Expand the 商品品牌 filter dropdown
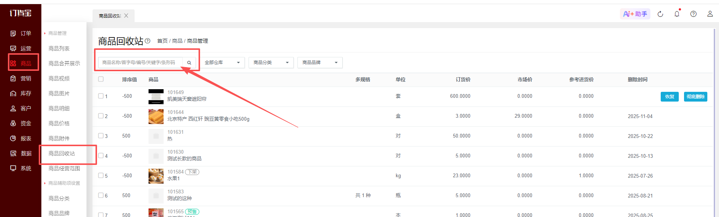The height and width of the screenshot is (217, 719). (x=320, y=63)
